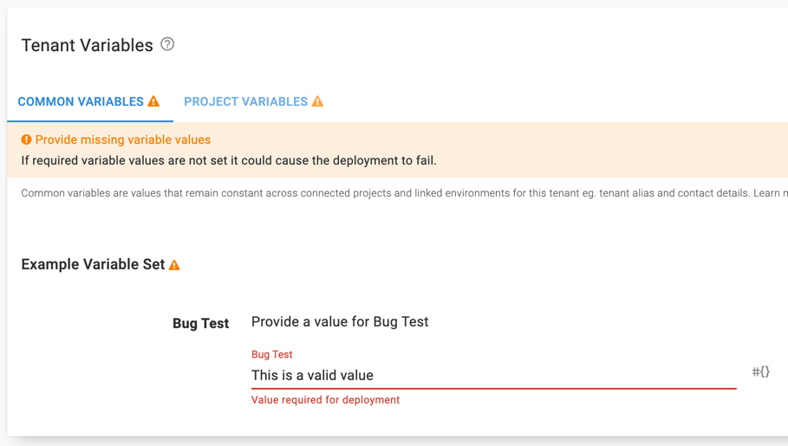Click warning icon next to Example Variable Set
788x446 pixels.
tap(174, 265)
